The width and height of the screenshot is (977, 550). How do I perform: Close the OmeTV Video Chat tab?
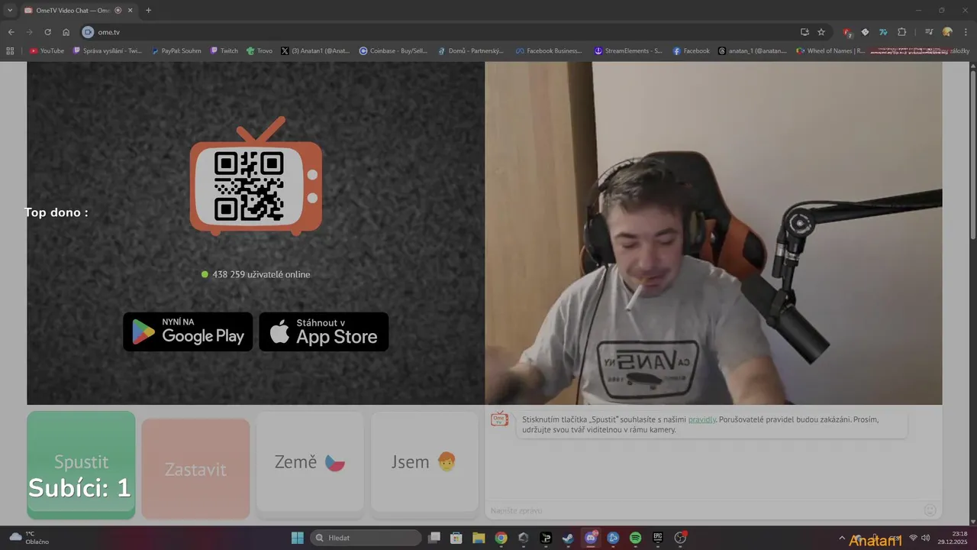(x=131, y=10)
